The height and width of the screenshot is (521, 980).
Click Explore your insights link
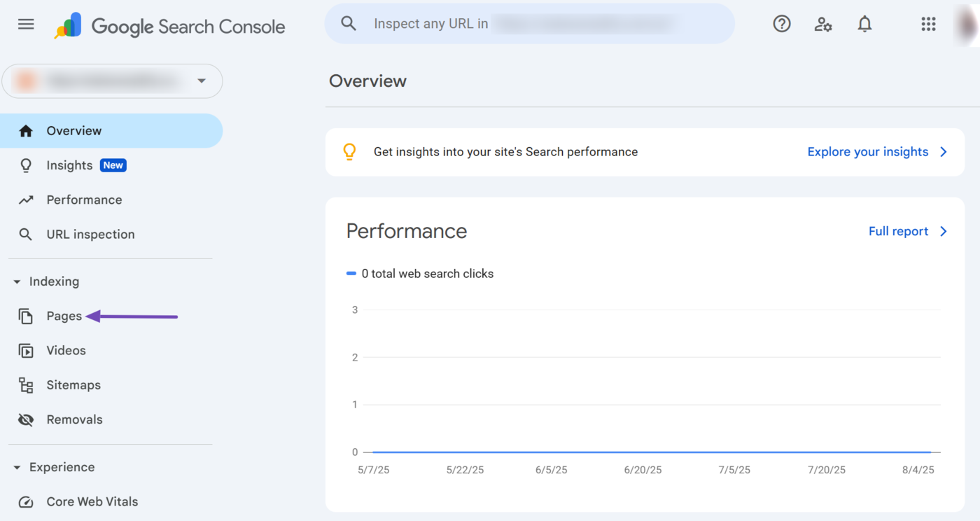(868, 152)
